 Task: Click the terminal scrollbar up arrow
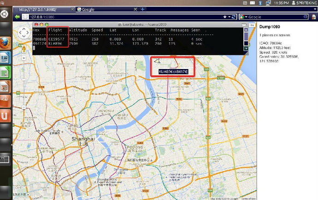[246, 30]
